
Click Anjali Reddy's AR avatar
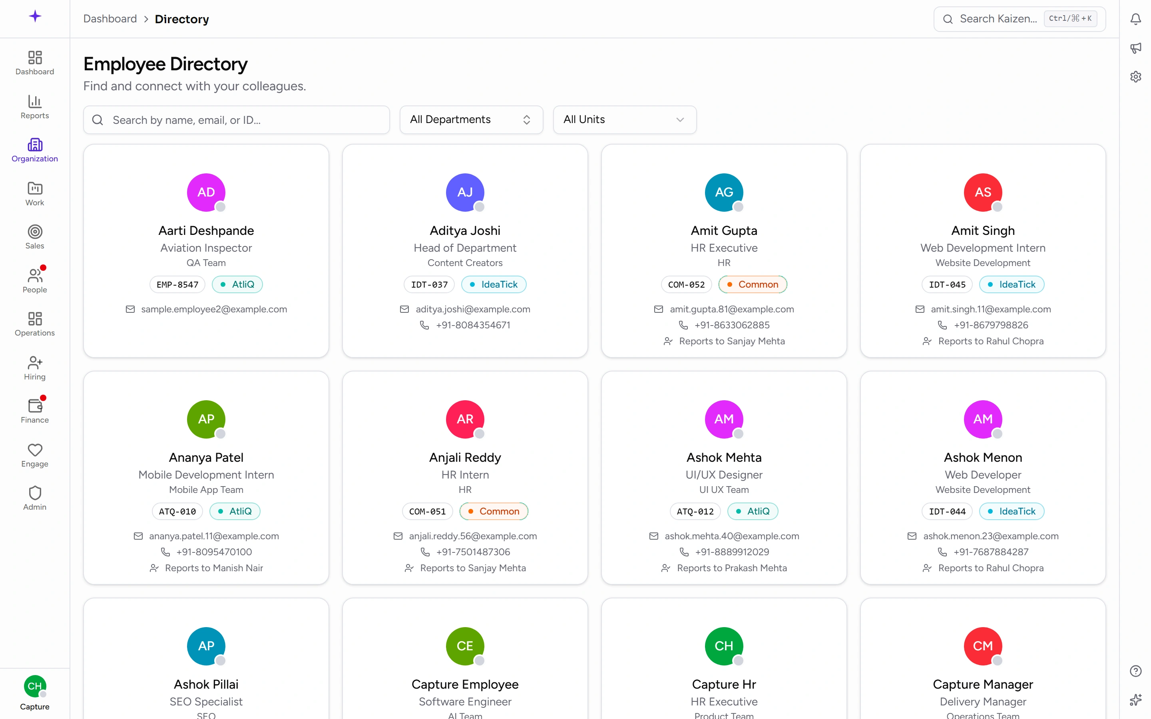(x=465, y=419)
